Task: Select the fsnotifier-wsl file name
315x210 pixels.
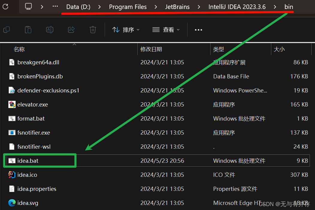Action: 34,147
